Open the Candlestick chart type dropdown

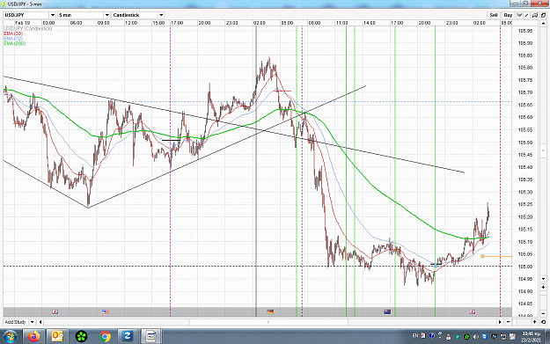pyautogui.click(x=161, y=15)
